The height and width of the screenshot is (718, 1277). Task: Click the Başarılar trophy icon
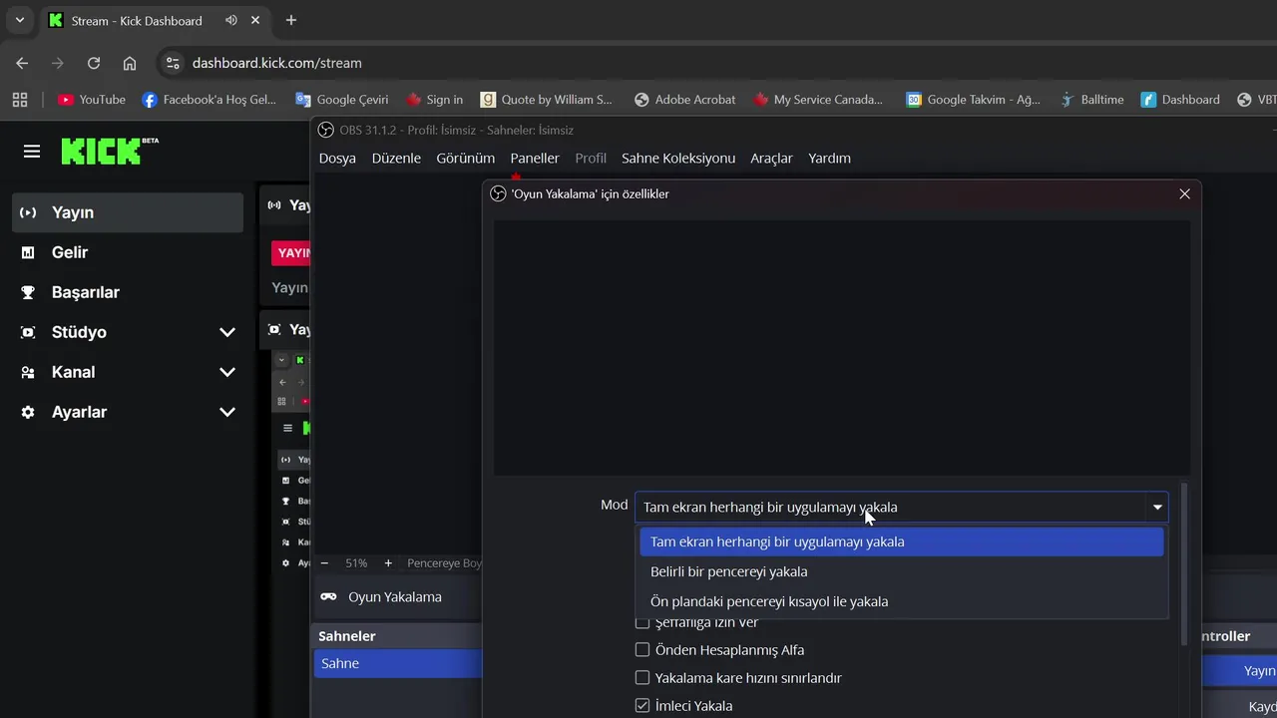28,292
